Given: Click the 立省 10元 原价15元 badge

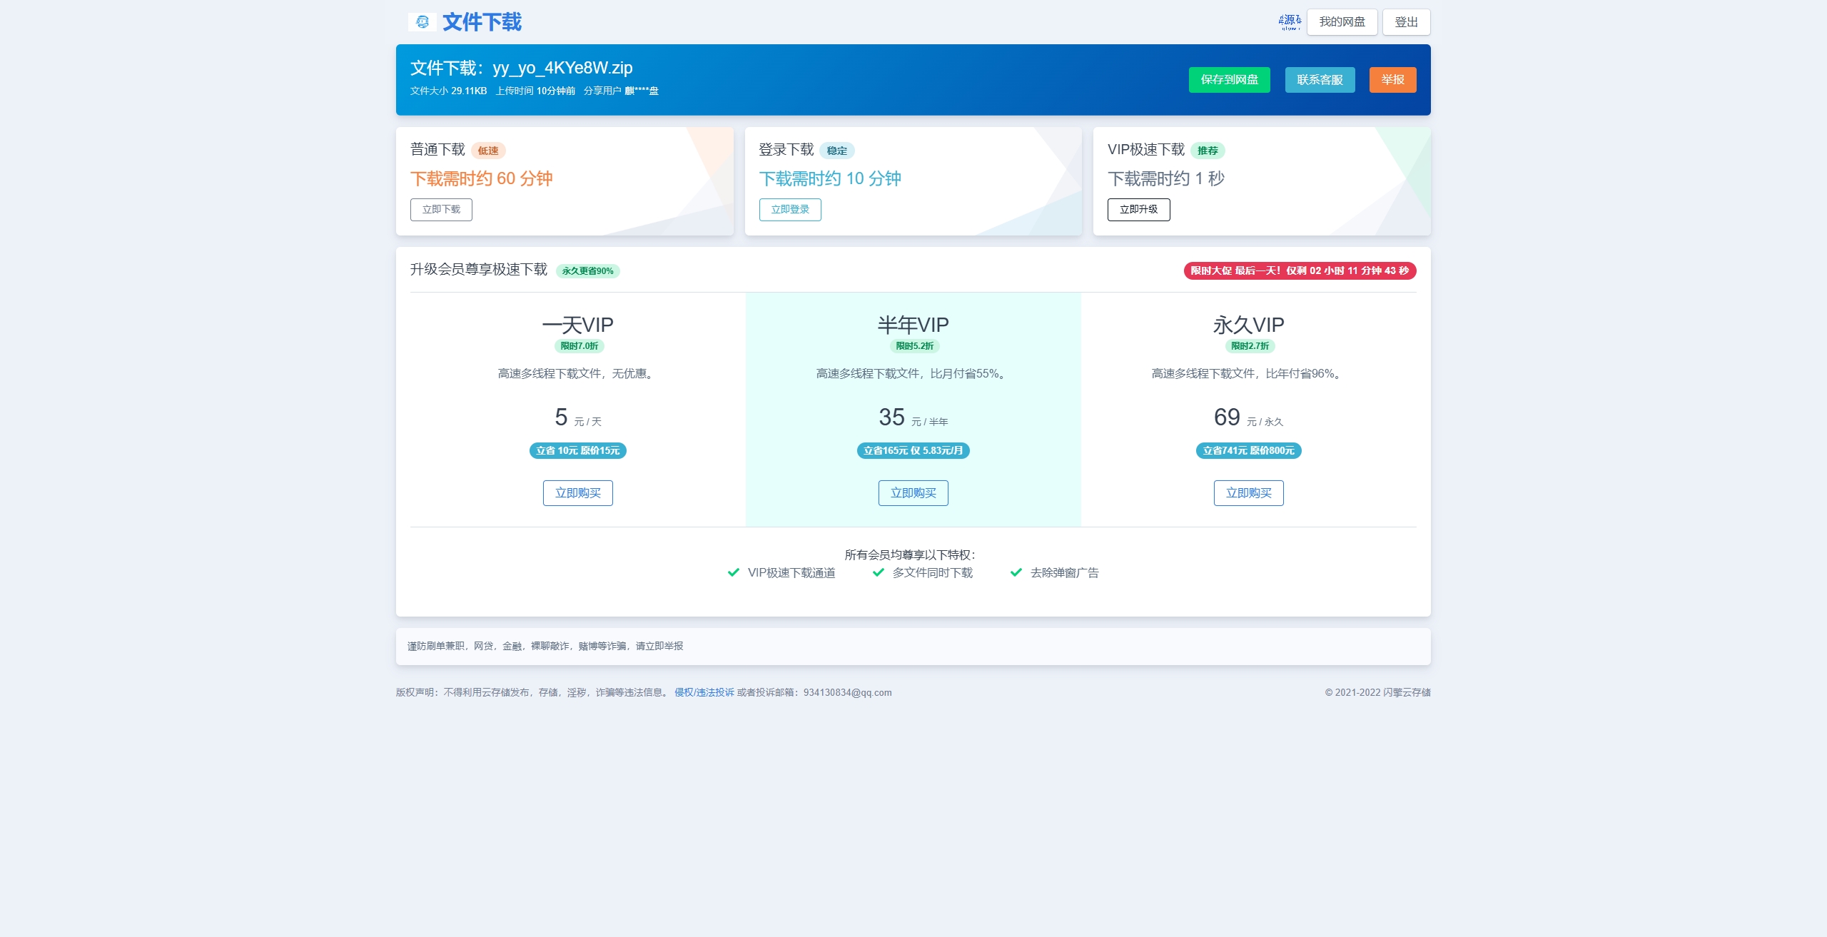Looking at the screenshot, I should (x=577, y=451).
